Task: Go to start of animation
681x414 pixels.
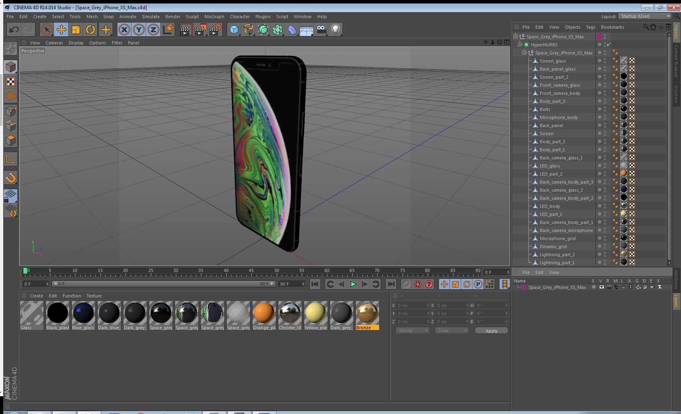Action: [x=315, y=284]
